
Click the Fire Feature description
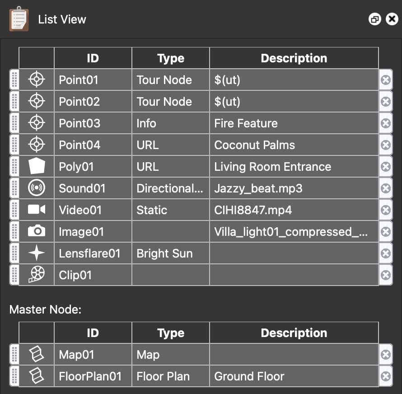246,123
